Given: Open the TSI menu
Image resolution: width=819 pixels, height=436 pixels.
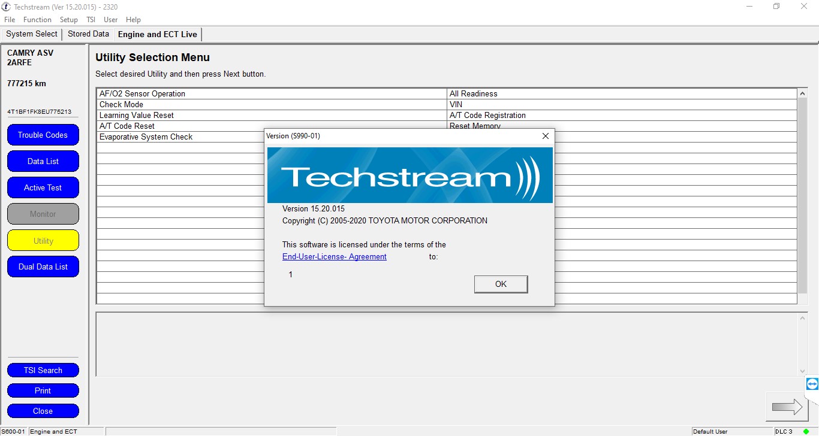Looking at the screenshot, I should coord(91,20).
